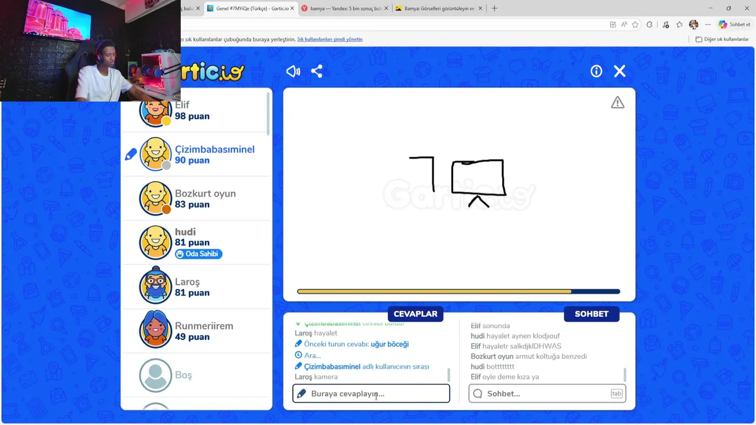The width and height of the screenshot is (756, 425).
Task: Click Bozkurt oyun's avatar
Action: tap(155, 198)
